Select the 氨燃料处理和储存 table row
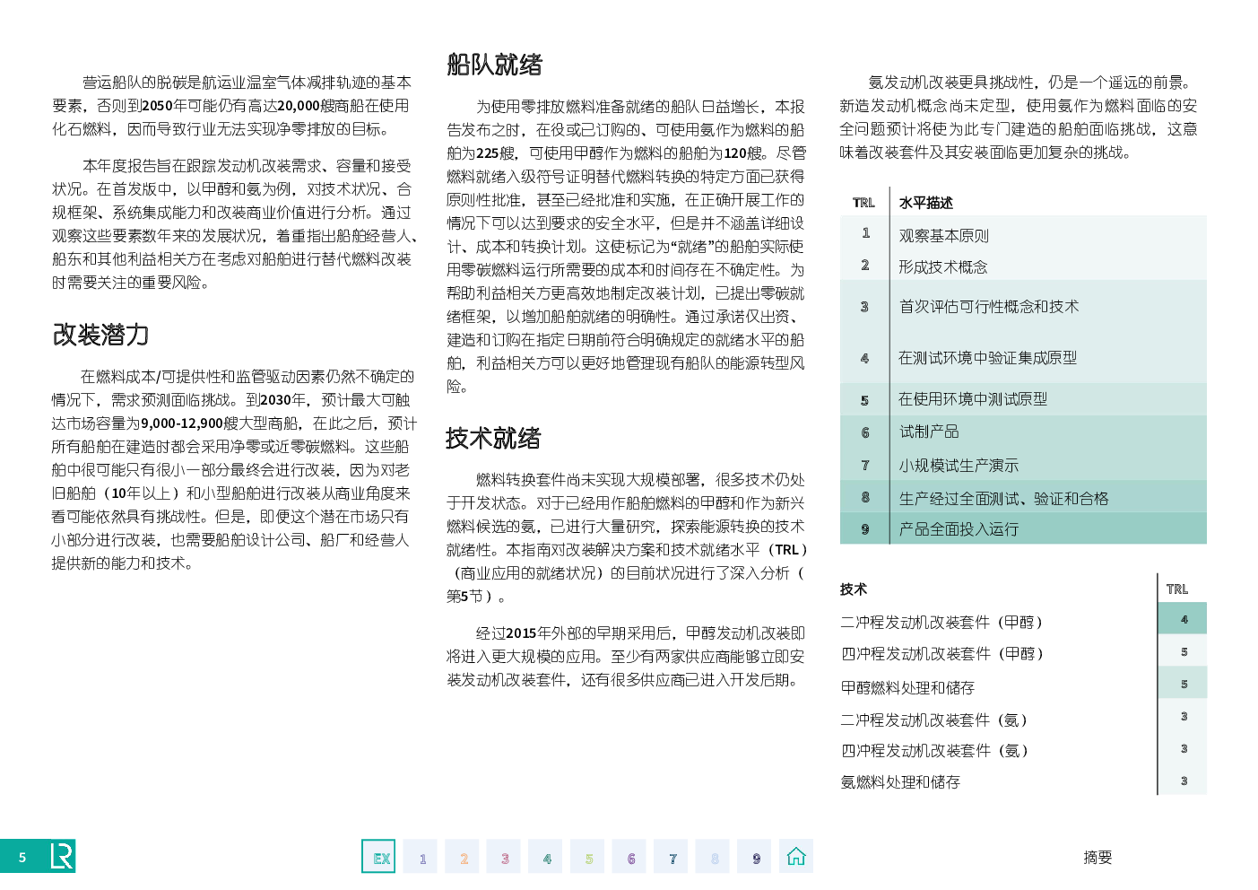Screen dimensions: 1258x890 [900, 782]
